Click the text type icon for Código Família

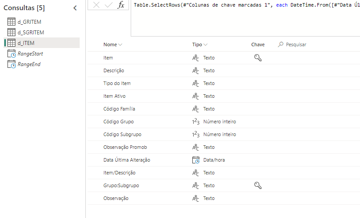195,109
